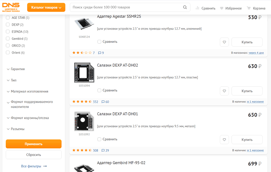
Task: Click the compare bars icon in header
Action: 197,8
